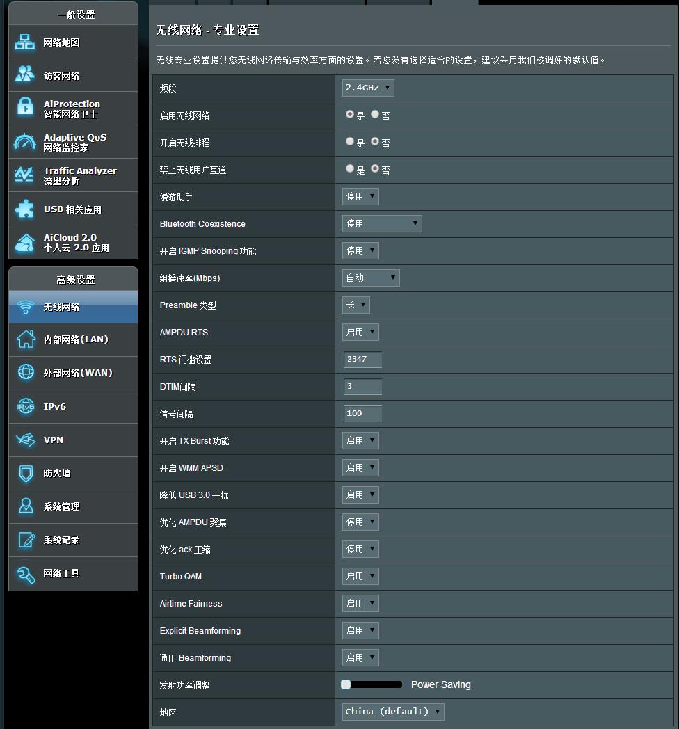Select 否 for 启用无线网络
This screenshot has height=729, width=679.
pos(375,114)
